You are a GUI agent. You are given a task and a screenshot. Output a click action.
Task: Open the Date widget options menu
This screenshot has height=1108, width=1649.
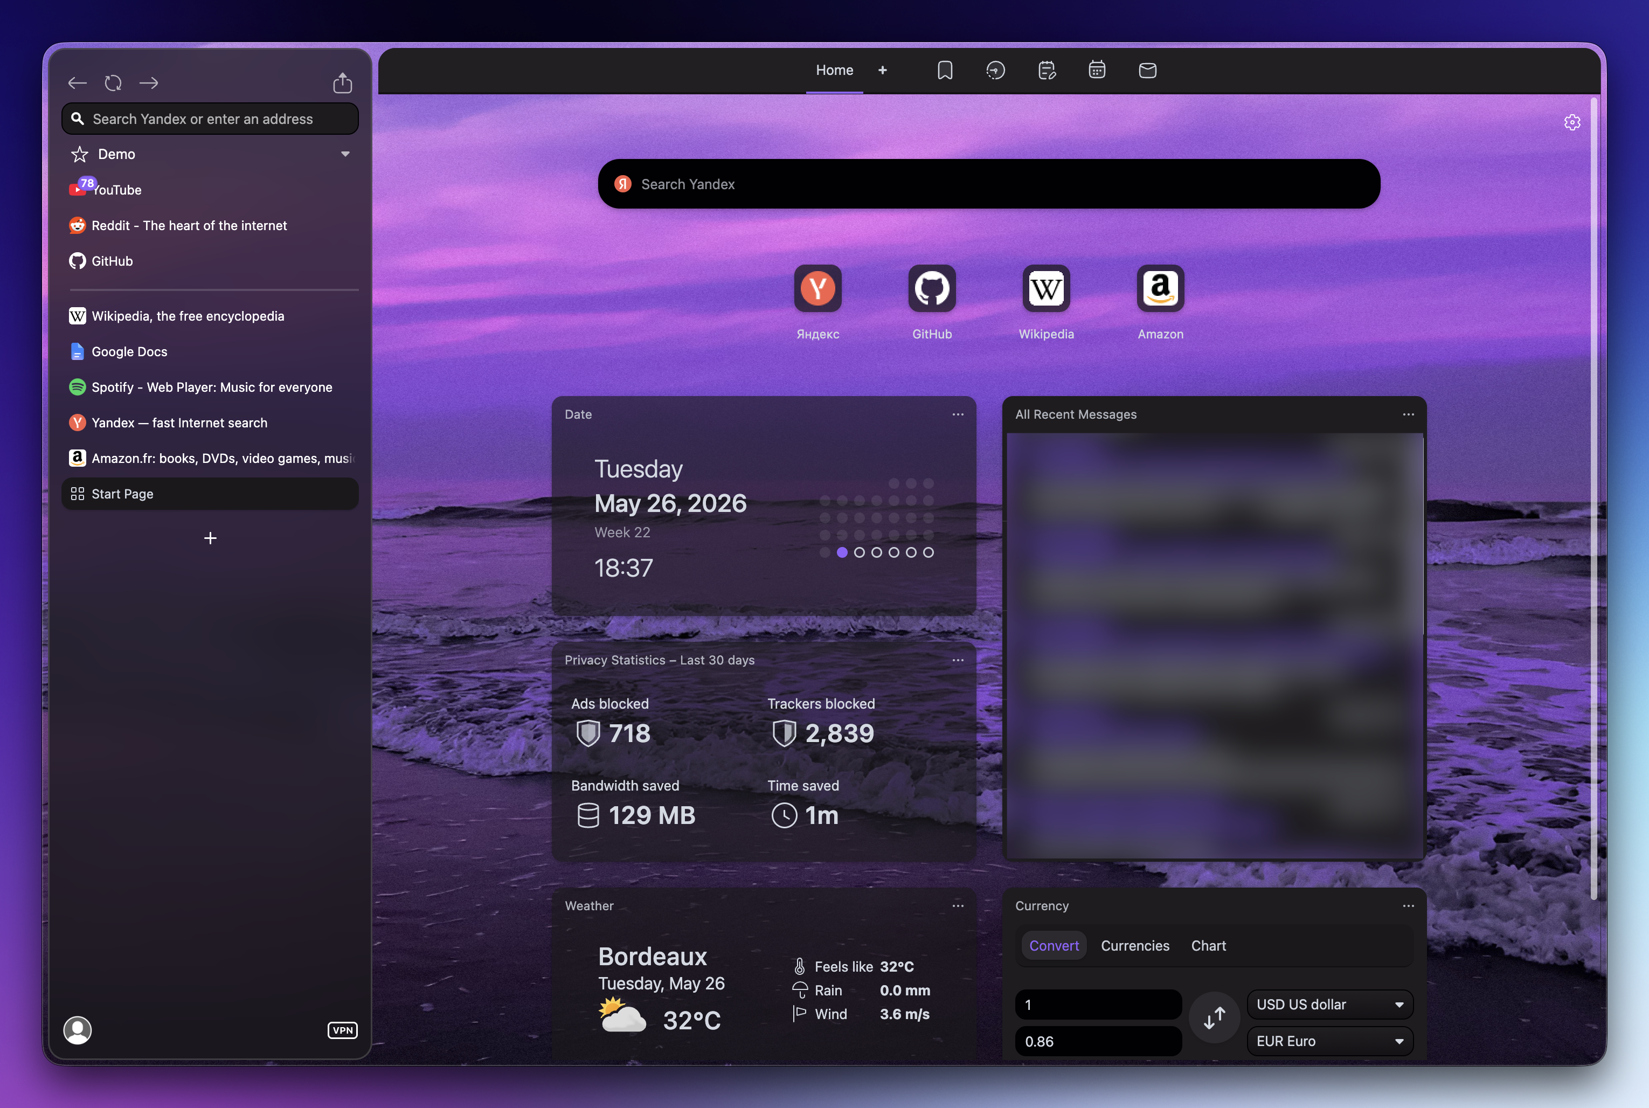[958, 414]
